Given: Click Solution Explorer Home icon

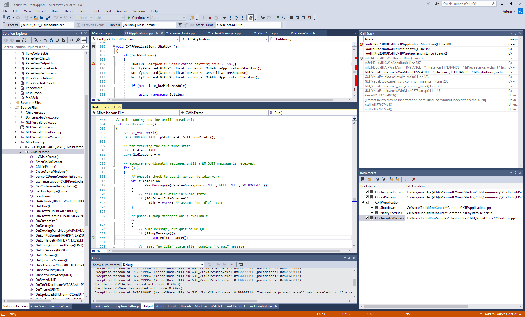Looking at the screenshot, I should (18, 40).
